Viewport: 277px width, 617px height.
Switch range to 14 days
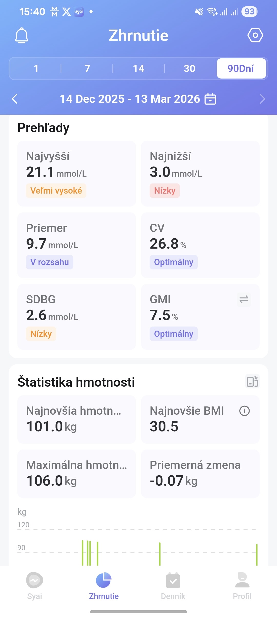138,69
